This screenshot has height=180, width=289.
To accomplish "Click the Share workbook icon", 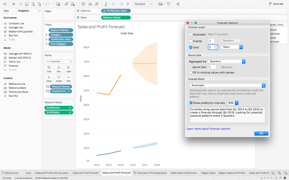I will [177, 4].
